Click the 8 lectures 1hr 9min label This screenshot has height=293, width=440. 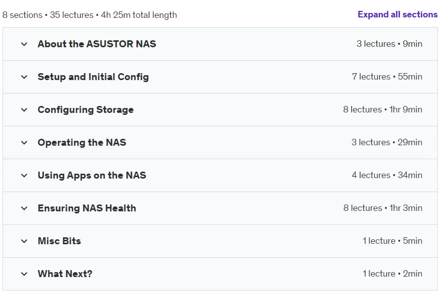(x=382, y=109)
